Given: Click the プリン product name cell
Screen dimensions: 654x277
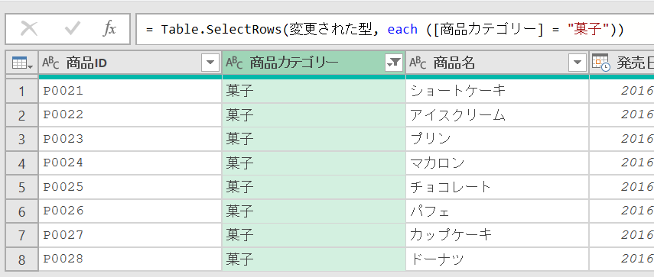Looking at the screenshot, I should click(x=497, y=140).
